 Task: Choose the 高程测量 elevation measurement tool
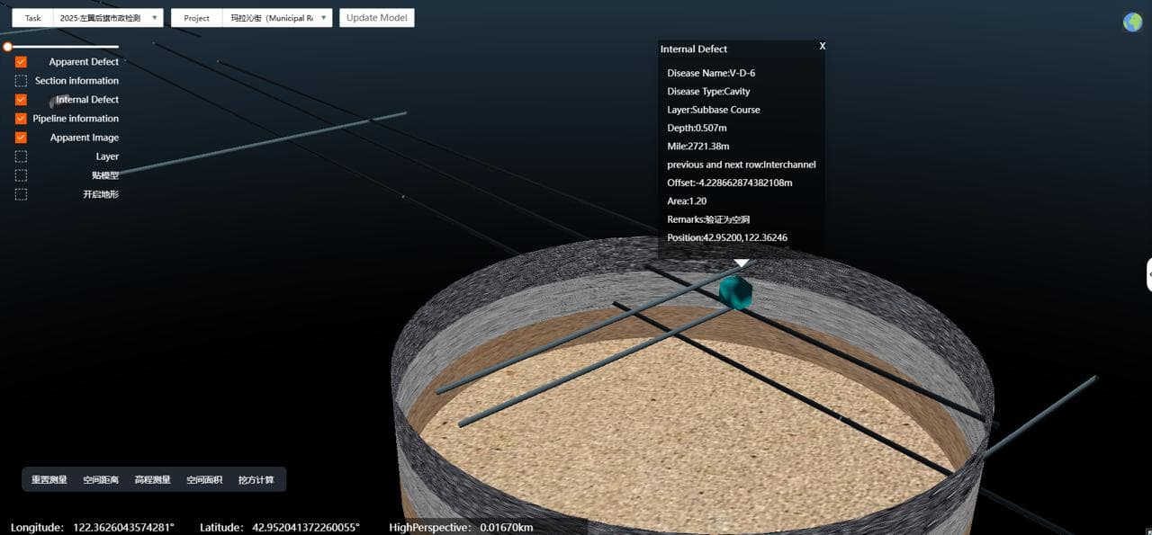coord(152,480)
